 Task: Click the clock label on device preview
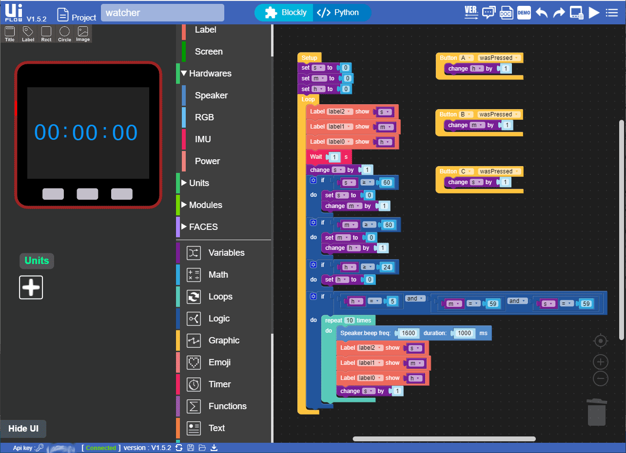86,132
